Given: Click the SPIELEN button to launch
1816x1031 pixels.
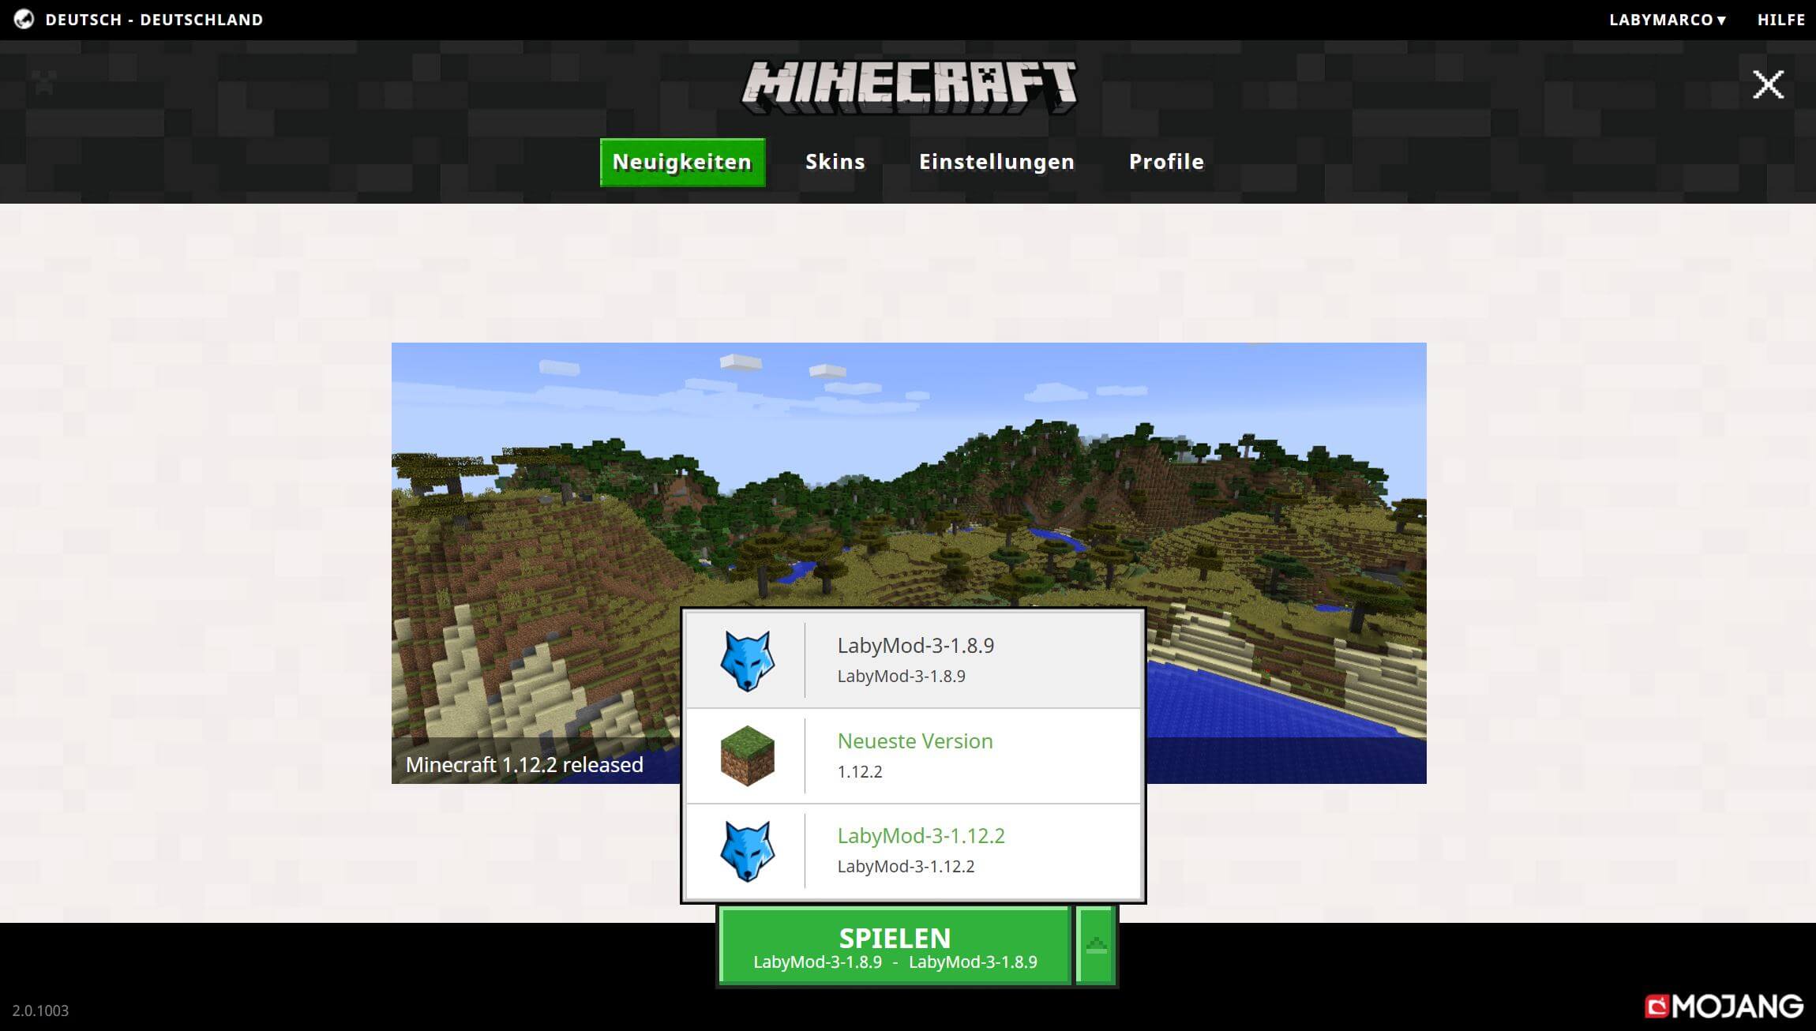Looking at the screenshot, I should tap(895, 945).
